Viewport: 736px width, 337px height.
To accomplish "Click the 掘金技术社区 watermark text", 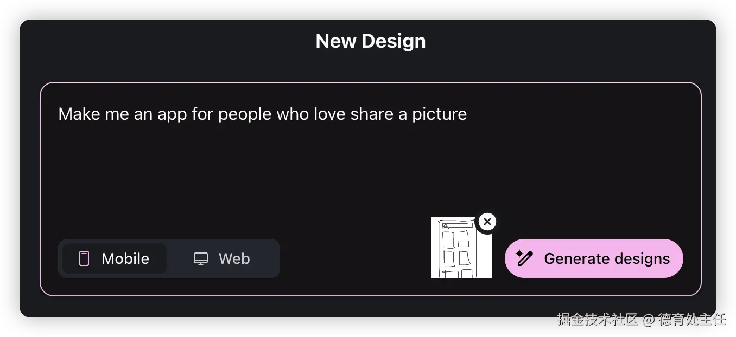I will [x=597, y=319].
